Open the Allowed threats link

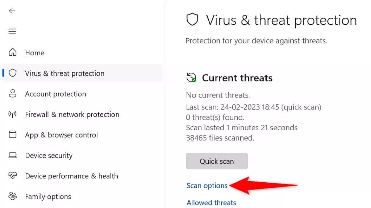(211, 203)
